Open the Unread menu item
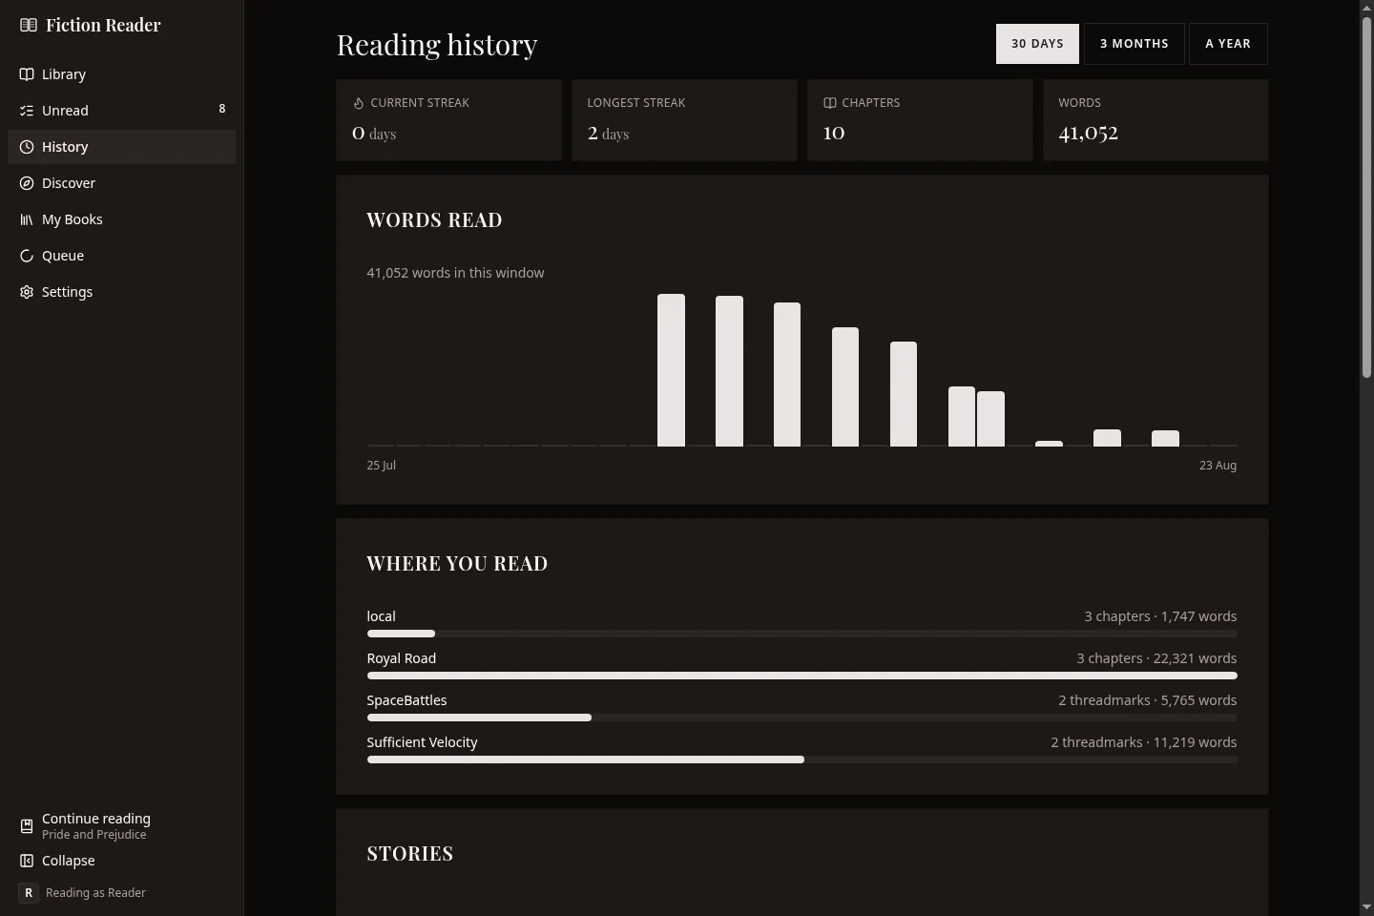Viewport: 1374px width, 916px height. click(x=122, y=111)
